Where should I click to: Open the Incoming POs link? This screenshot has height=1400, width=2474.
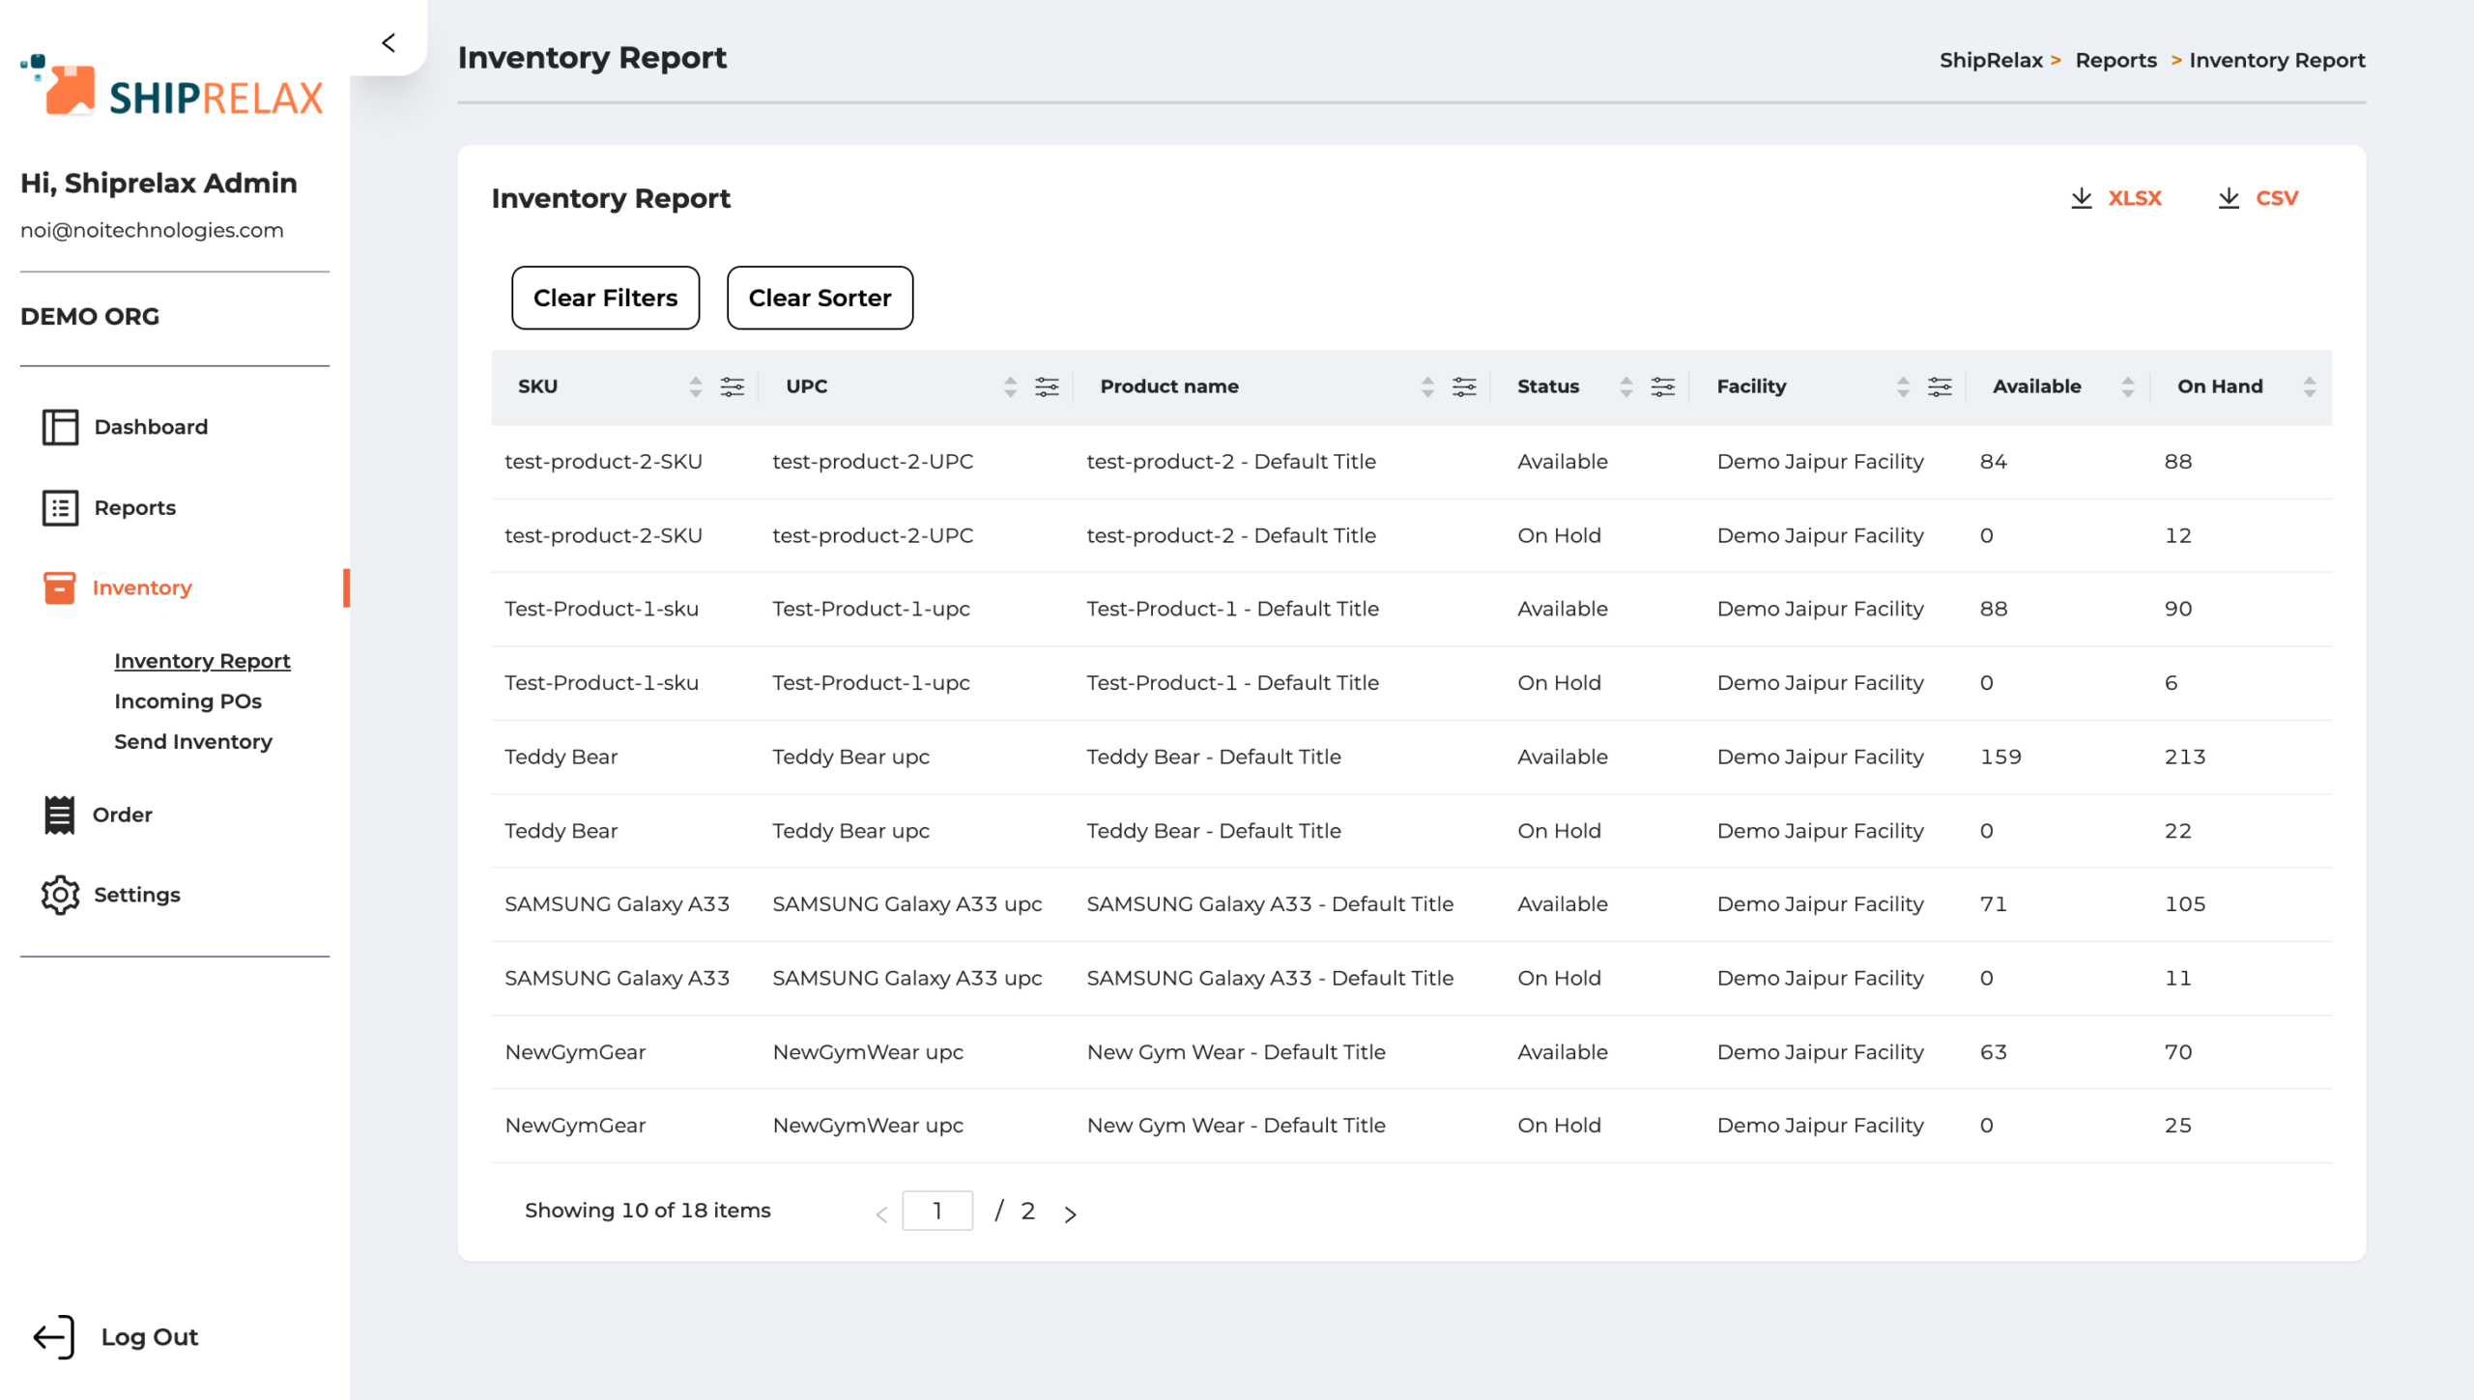coord(187,701)
